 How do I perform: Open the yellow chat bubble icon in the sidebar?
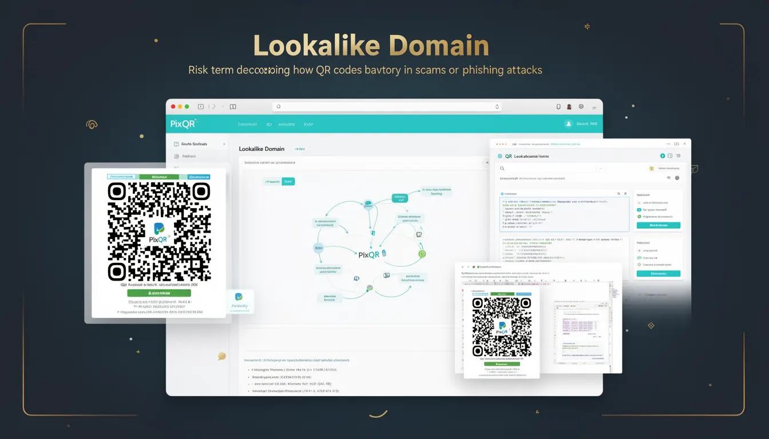pyautogui.click(x=222, y=356)
